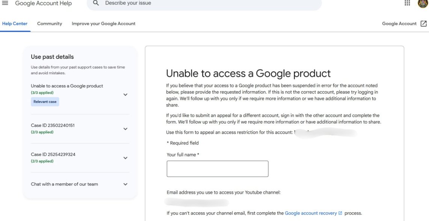Focus the Describe your issue search box
Viewport: 429px width, 221px height.
(x=204, y=3)
